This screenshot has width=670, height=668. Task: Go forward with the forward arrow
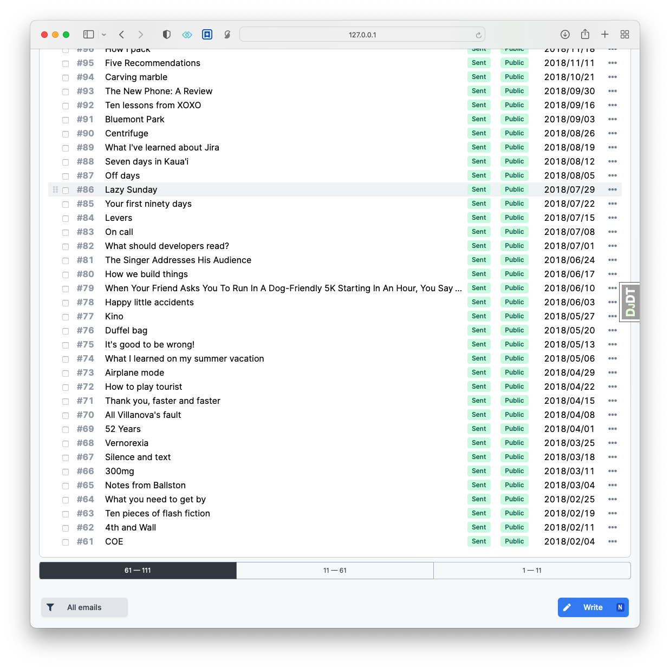(141, 35)
